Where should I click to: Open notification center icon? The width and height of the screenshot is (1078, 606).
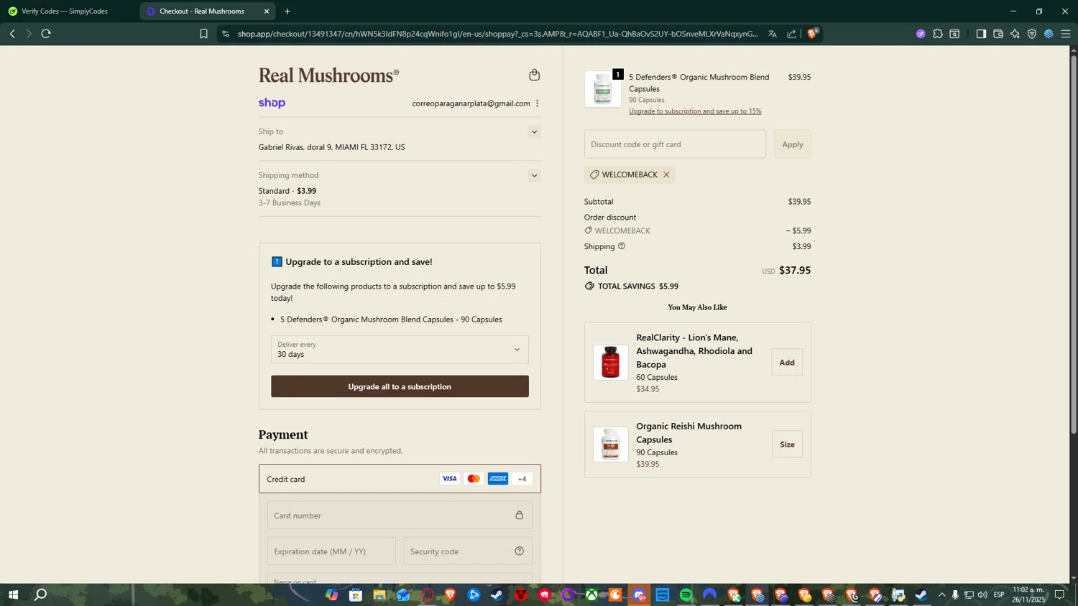[x=1060, y=595]
